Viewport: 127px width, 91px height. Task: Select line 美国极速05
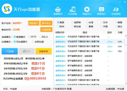point(89,56)
